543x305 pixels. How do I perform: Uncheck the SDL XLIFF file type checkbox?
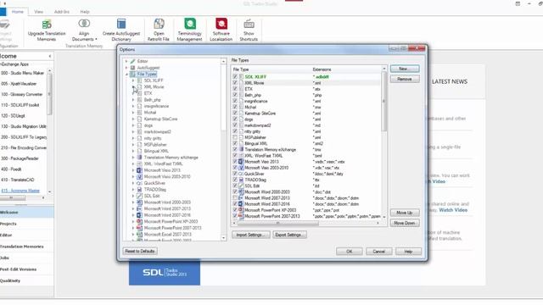click(x=235, y=77)
